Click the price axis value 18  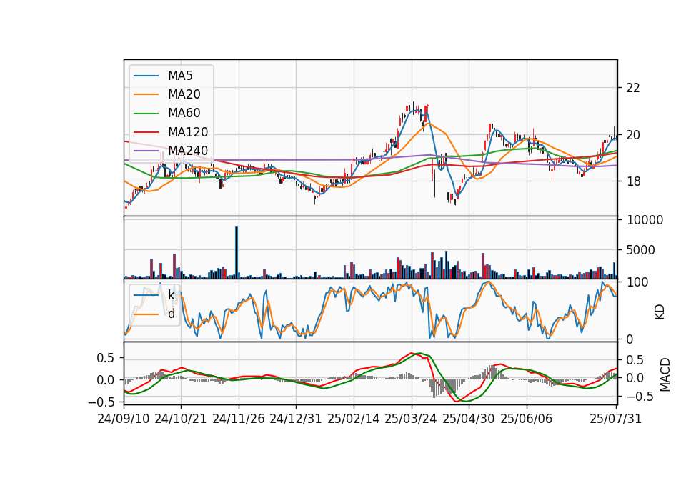pos(633,181)
